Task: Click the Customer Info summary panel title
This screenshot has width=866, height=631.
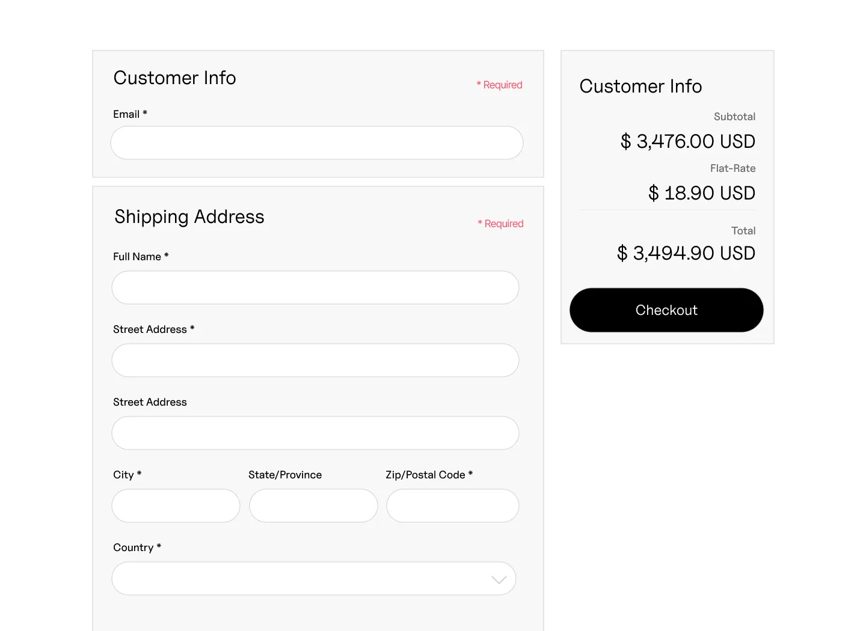Action: 640,86
